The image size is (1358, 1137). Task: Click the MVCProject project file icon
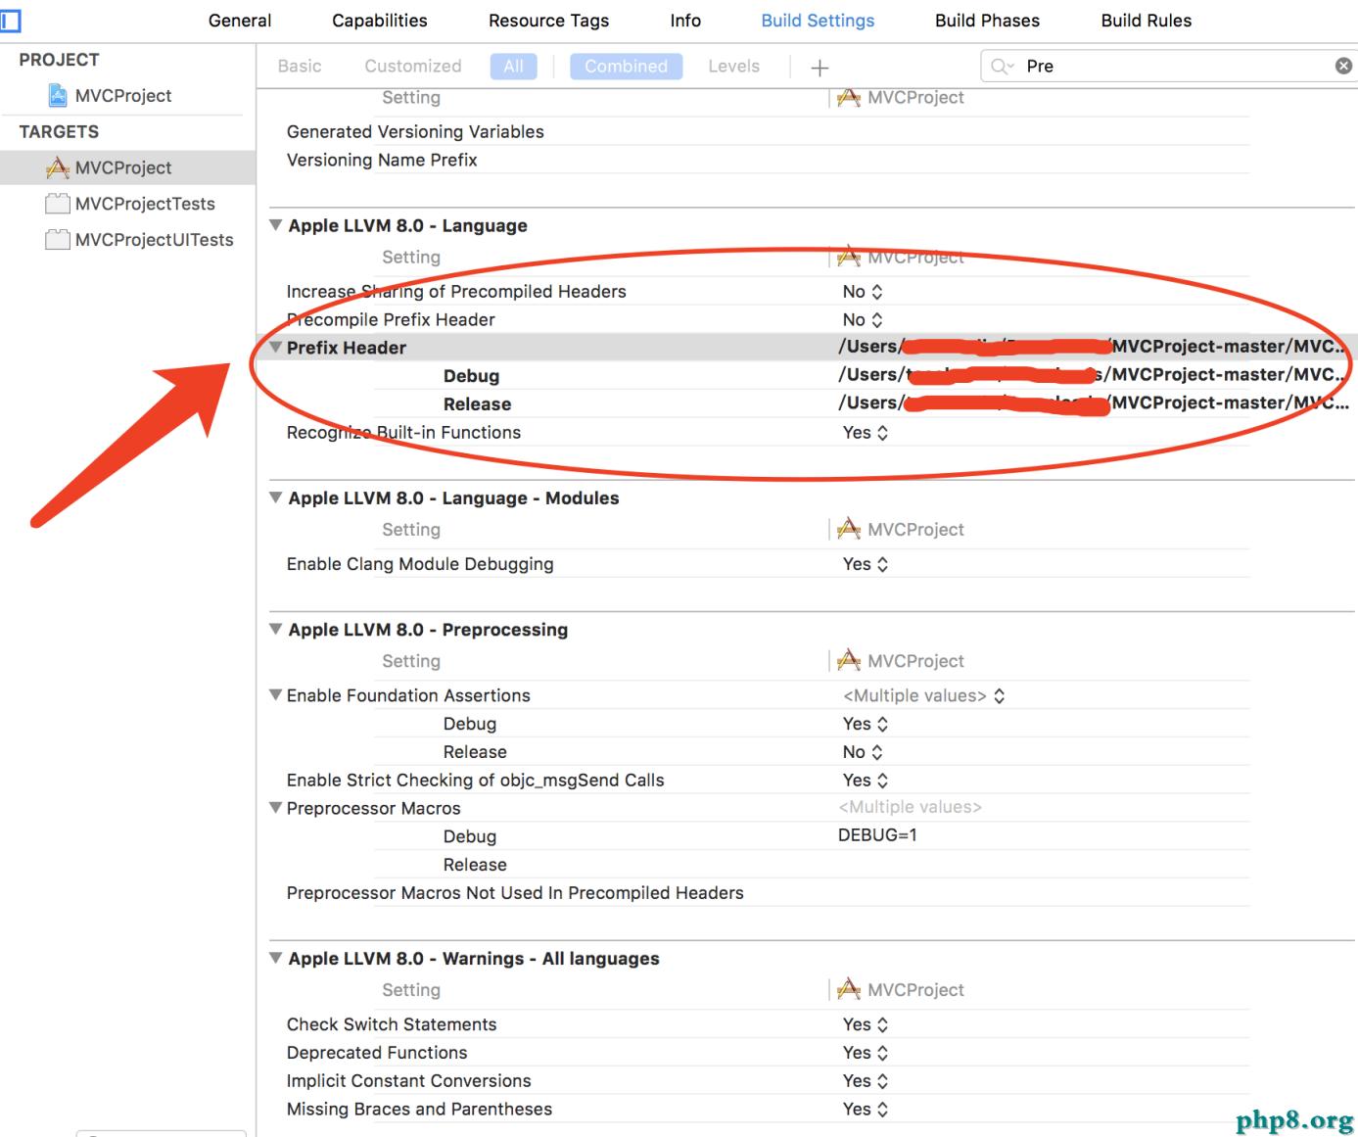pos(58,95)
